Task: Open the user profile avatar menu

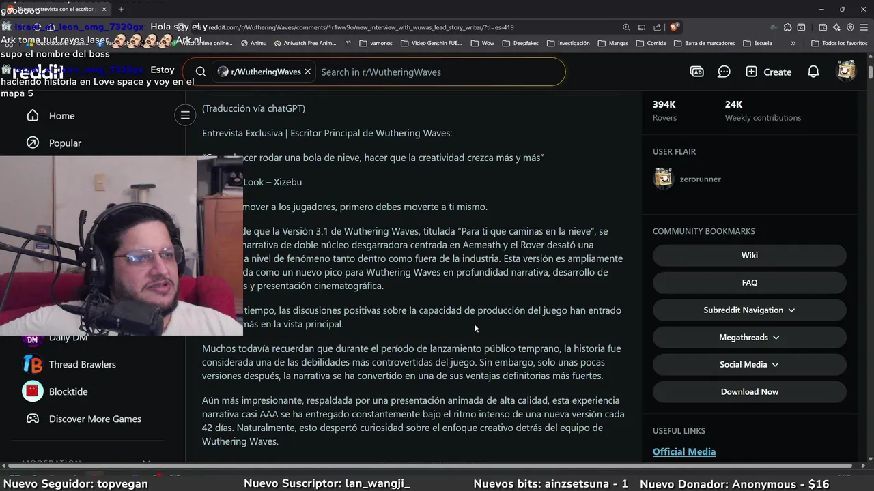Action: (846, 72)
